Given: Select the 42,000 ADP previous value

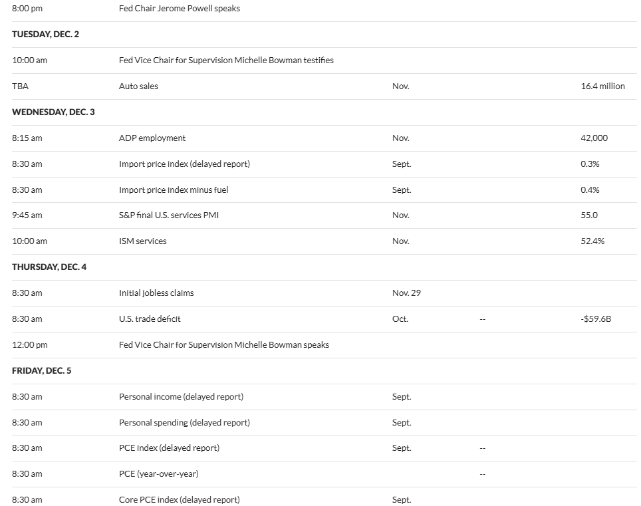Looking at the screenshot, I should 594,138.
